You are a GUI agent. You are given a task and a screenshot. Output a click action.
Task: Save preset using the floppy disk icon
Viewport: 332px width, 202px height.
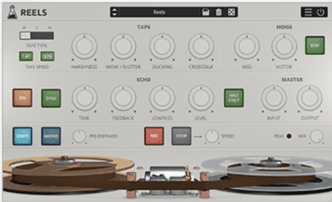(x=205, y=12)
